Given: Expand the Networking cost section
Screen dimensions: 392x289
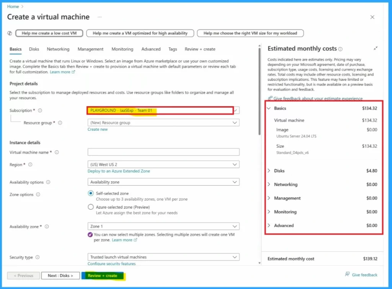Looking at the screenshot, I should [269, 184].
